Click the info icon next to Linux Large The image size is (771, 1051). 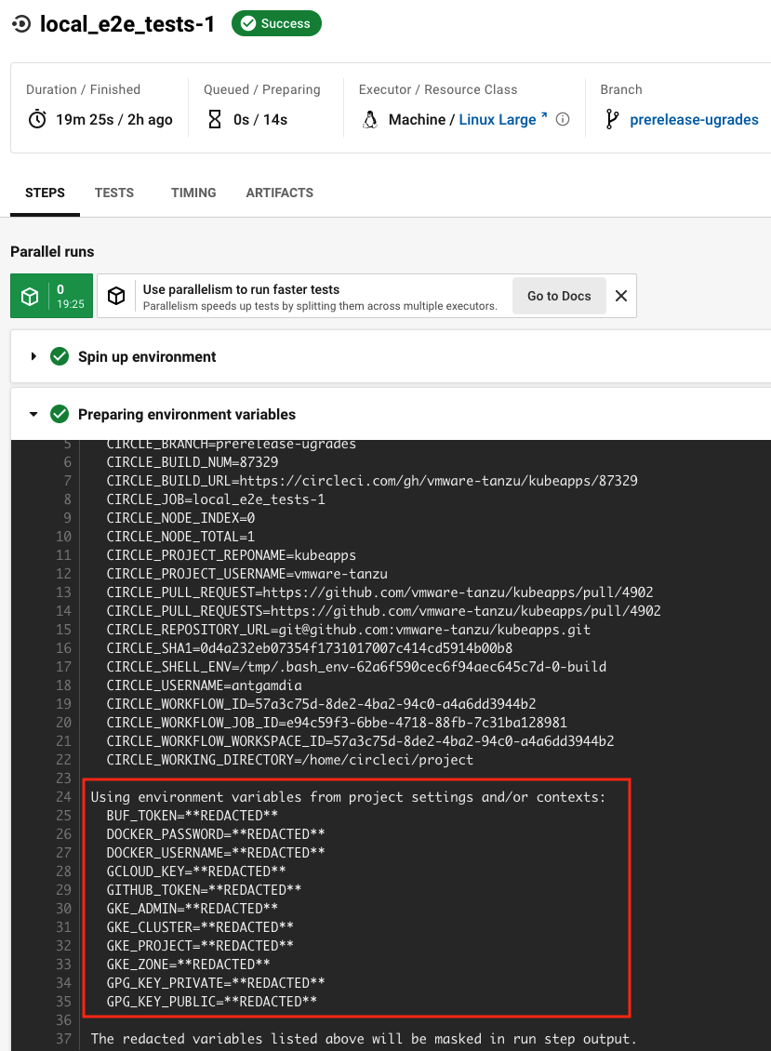(x=564, y=119)
